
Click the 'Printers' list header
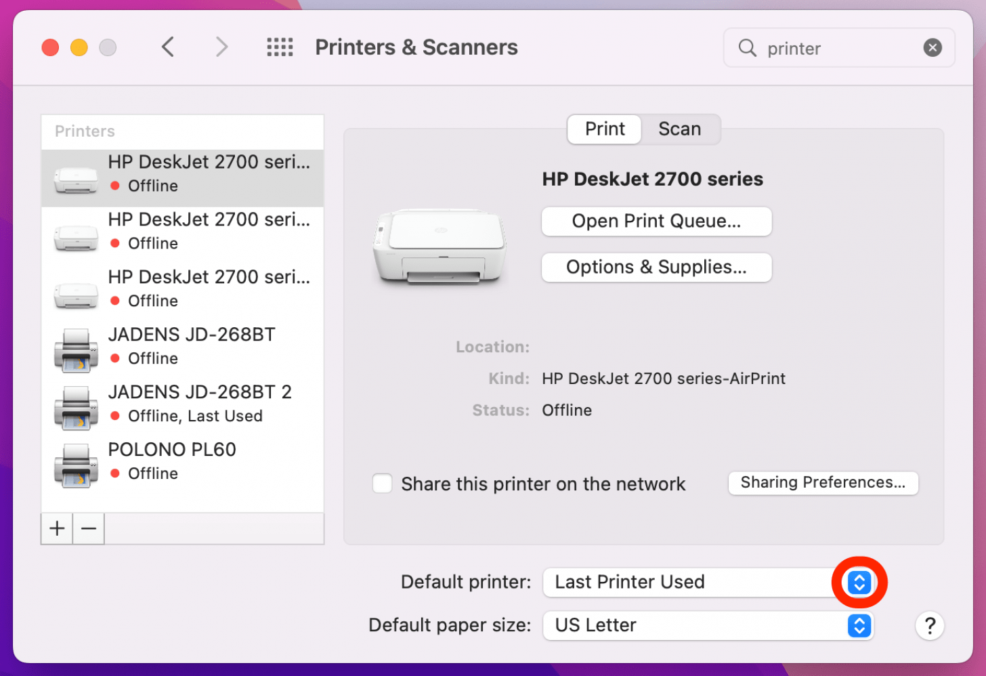tap(85, 131)
